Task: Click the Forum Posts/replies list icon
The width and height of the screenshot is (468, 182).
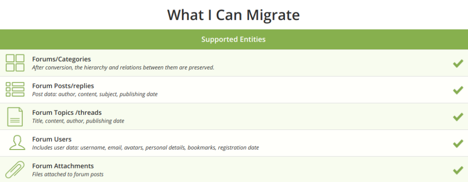Action: pos(15,89)
